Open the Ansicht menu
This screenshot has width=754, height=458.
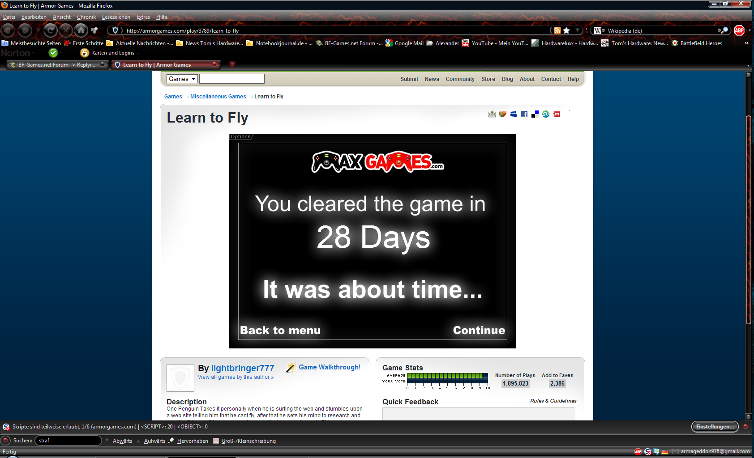pos(62,17)
